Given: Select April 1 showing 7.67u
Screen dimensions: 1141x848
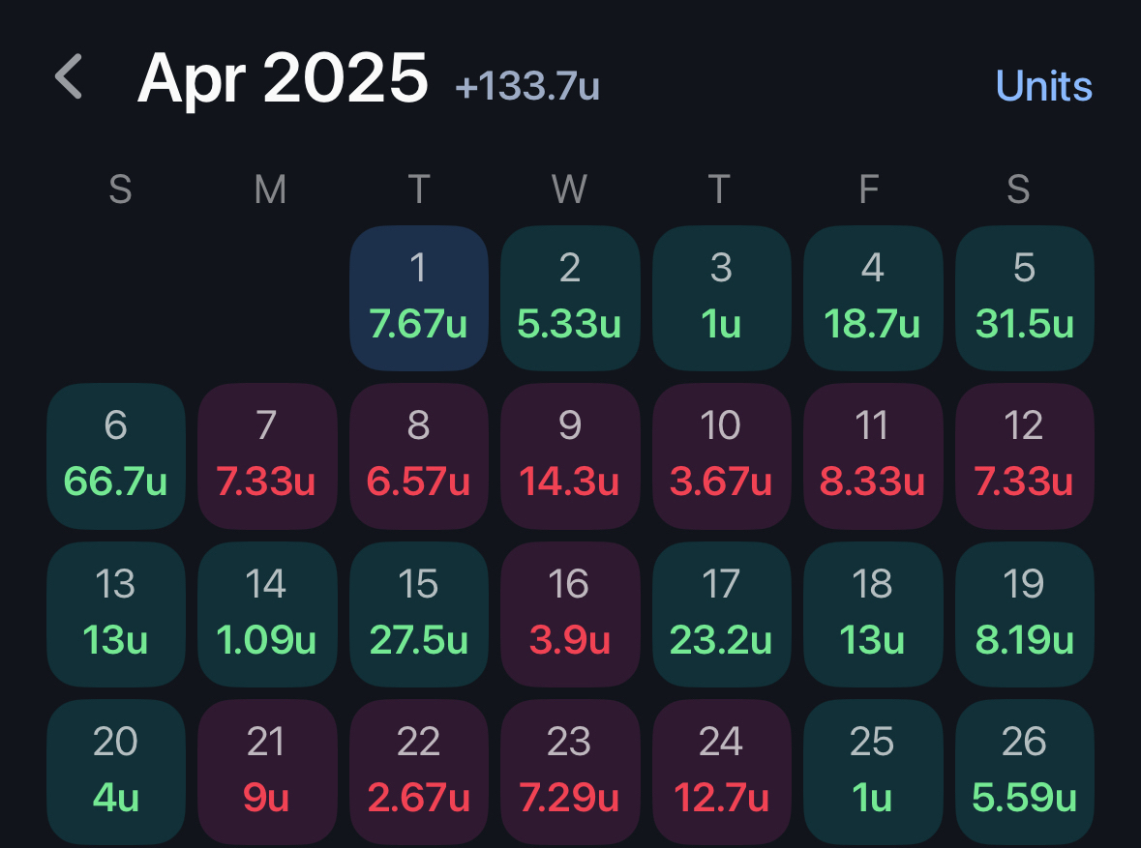Looking at the screenshot, I should [x=419, y=298].
